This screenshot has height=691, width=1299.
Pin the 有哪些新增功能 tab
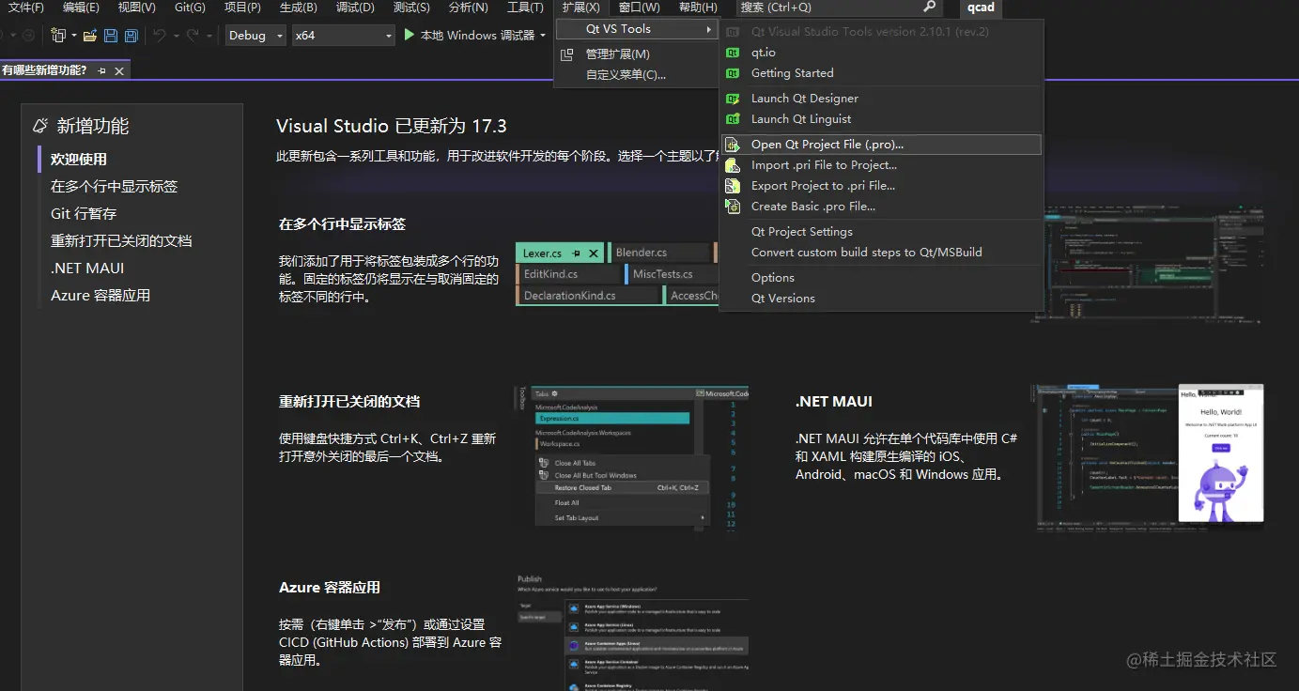click(102, 70)
